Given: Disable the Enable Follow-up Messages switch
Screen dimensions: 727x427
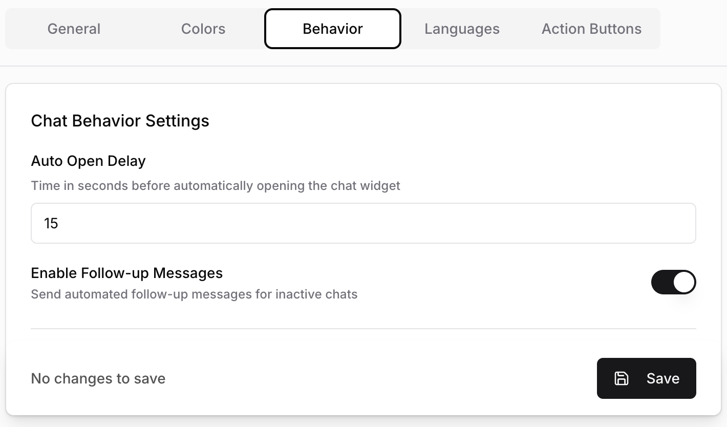Looking at the screenshot, I should (673, 282).
